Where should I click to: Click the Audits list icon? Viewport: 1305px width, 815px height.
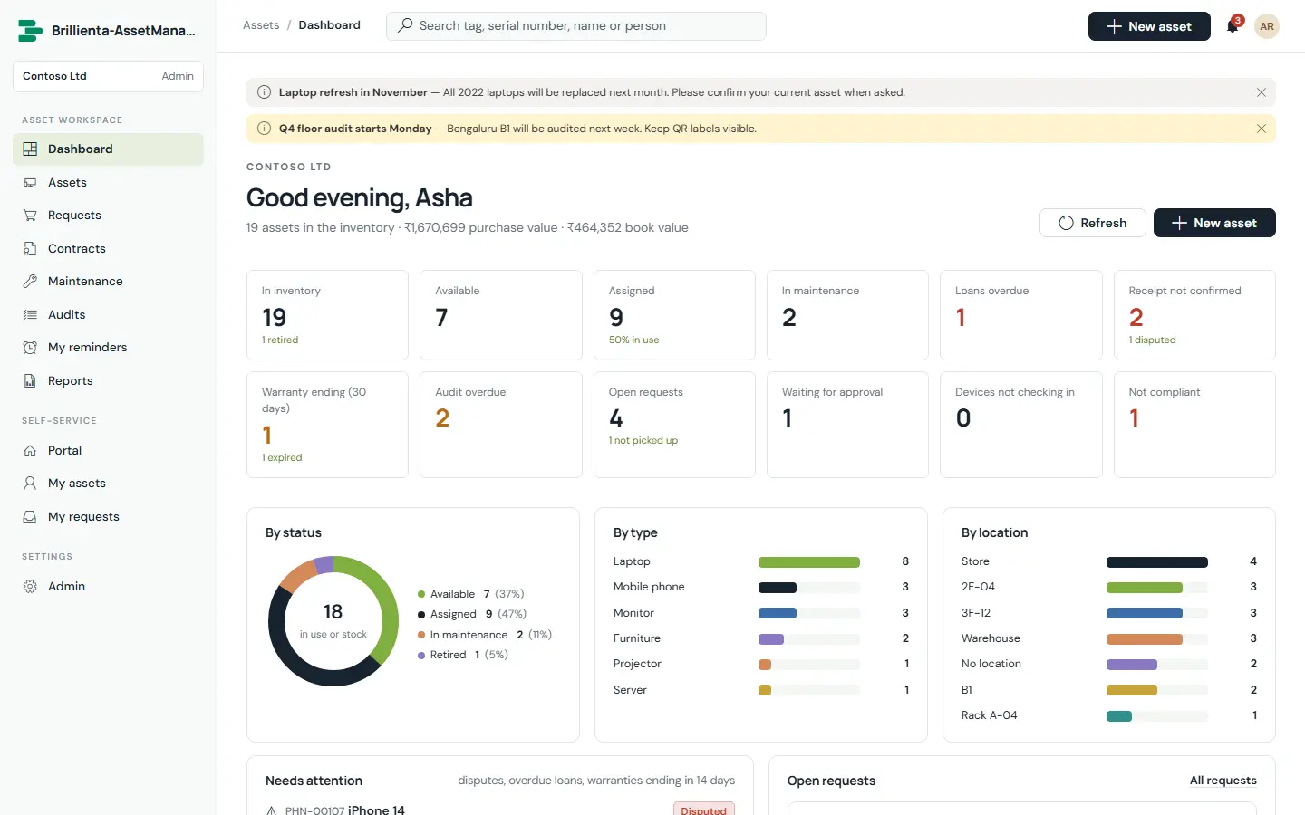(x=30, y=315)
